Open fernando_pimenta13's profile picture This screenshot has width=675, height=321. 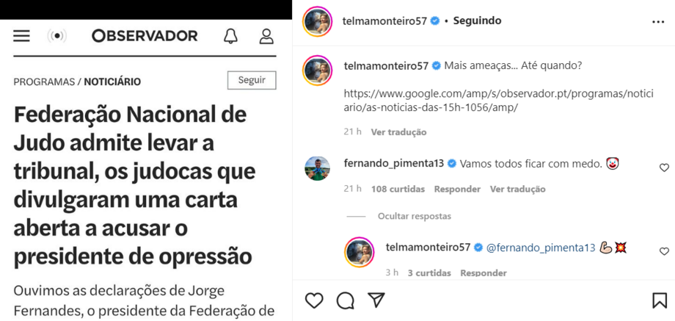[318, 167]
